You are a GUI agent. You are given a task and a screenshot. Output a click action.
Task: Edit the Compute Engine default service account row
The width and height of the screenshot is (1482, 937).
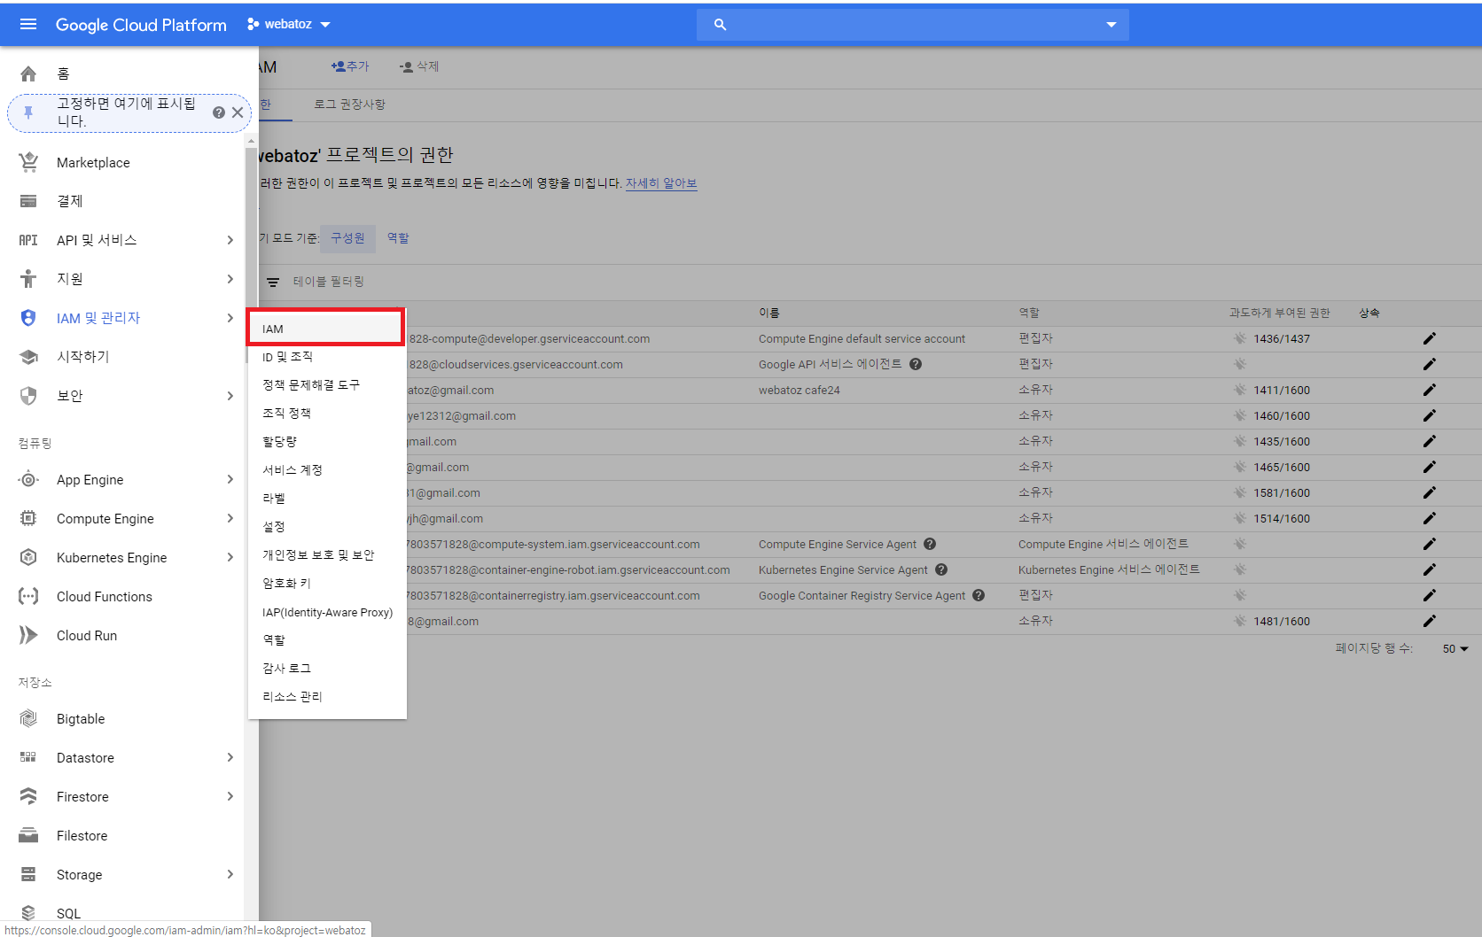click(1429, 339)
